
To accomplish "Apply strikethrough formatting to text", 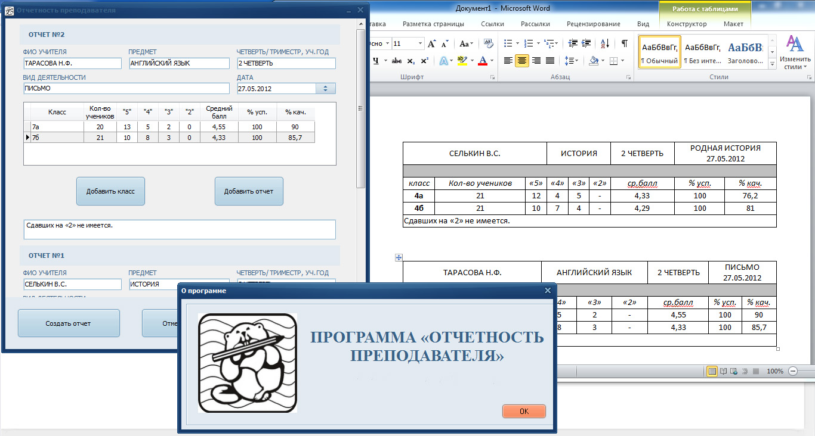I will [397, 60].
